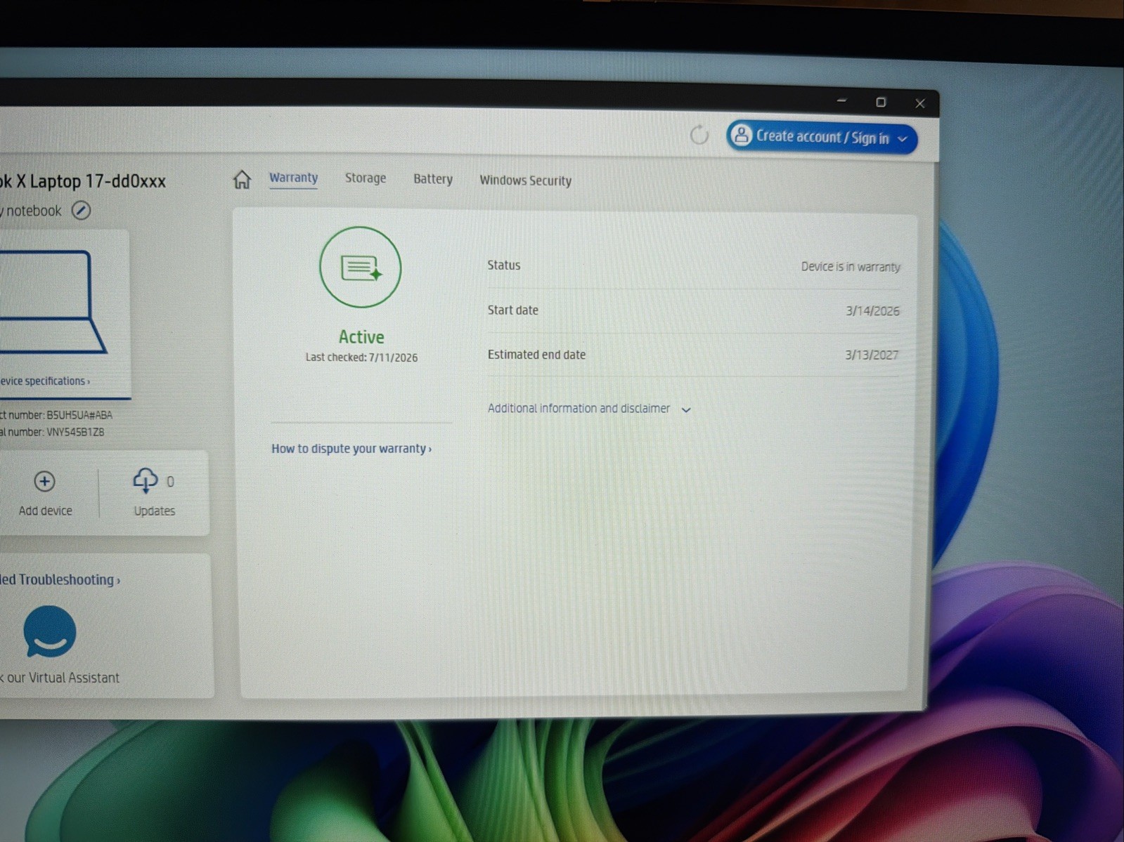Click Last checked: 7/11/2026 text

(361, 357)
